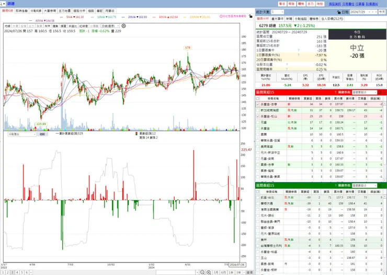Click 本益比 chart overlay button
The image size is (387, 275).
73,26
